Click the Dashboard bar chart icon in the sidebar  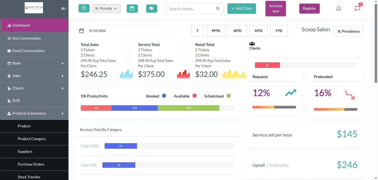click(9, 25)
